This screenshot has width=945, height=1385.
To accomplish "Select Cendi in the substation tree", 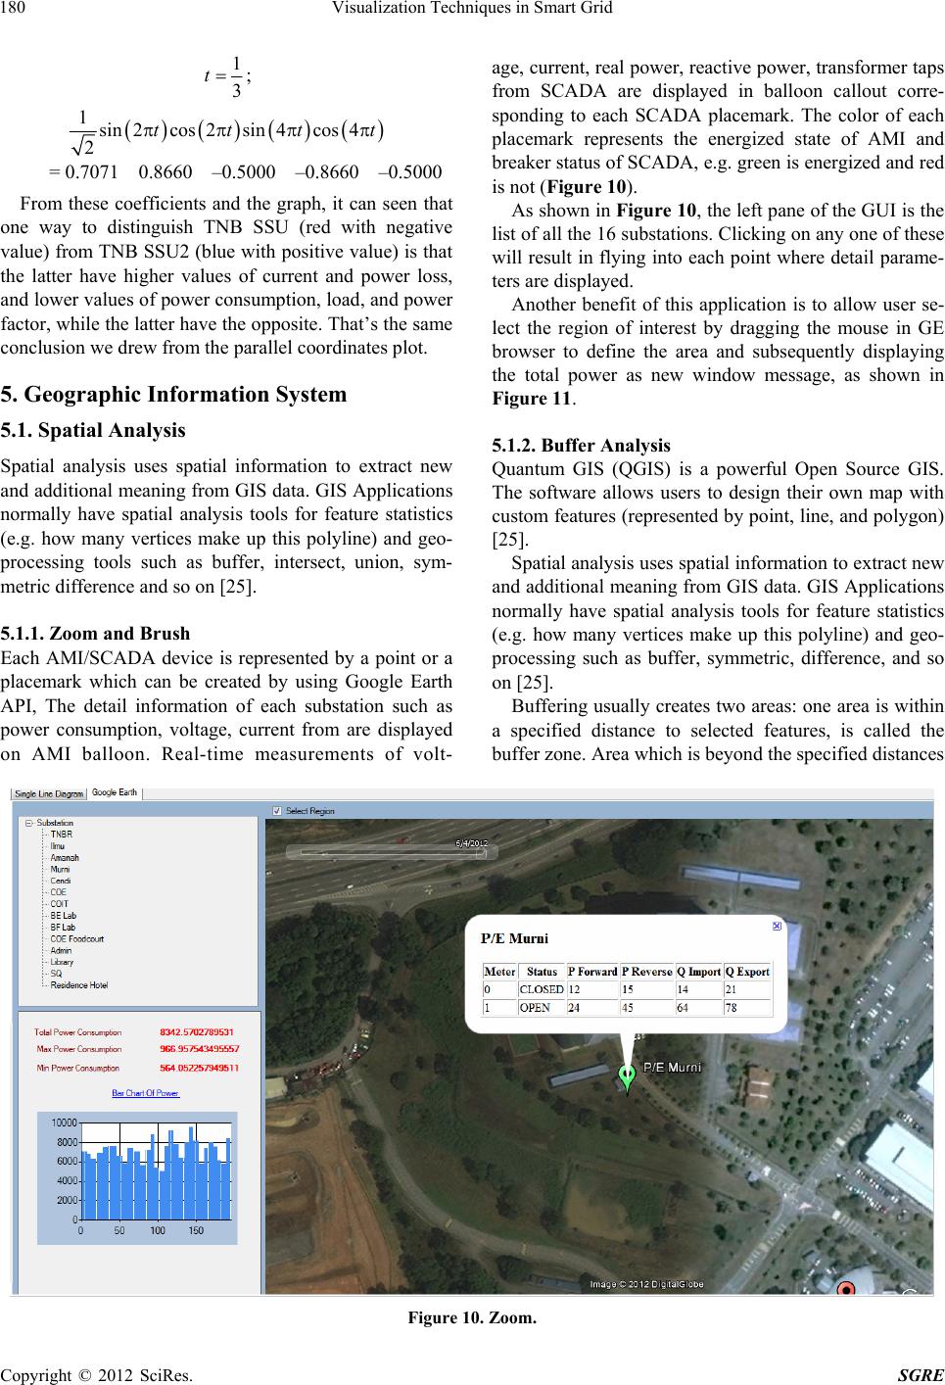I will [x=61, y=880].
